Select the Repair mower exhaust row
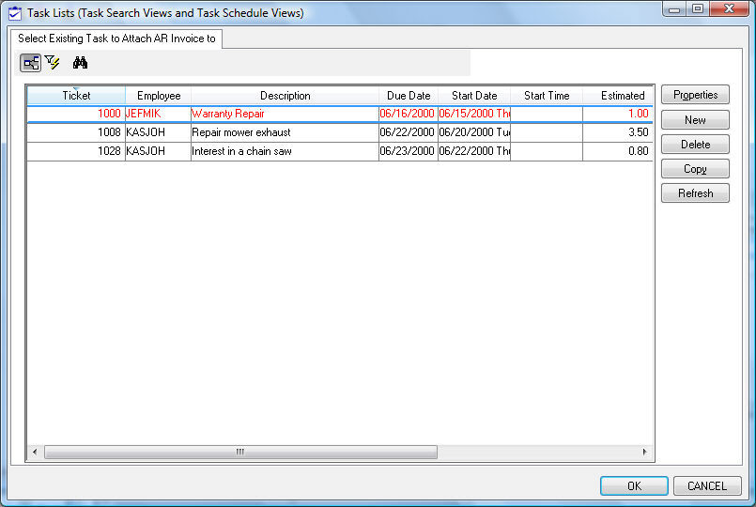756x507 pixels. coord(284,132)
